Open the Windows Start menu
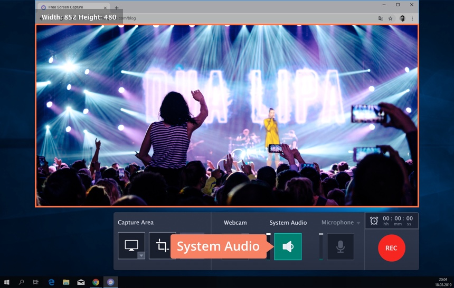 pos(7,282)
